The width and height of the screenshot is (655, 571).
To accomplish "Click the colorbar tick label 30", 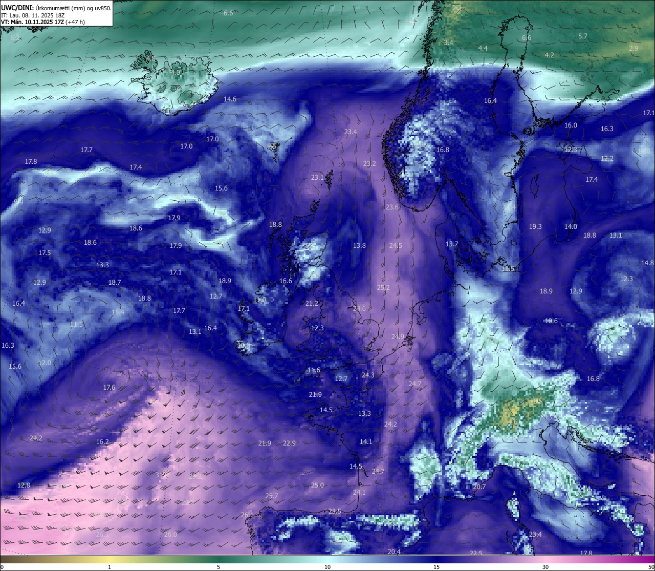I will point(545,567).
